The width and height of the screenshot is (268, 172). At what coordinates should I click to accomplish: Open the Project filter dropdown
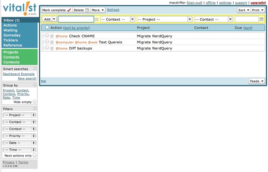pos(20,115)
